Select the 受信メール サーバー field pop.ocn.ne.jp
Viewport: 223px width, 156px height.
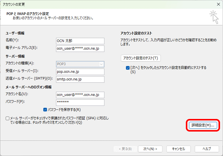point(80,71)
